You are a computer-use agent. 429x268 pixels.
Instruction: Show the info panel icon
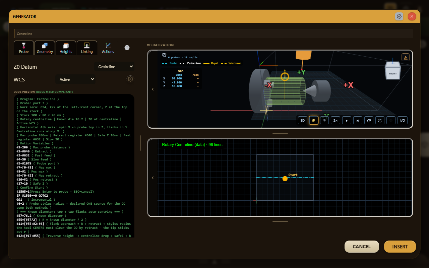[127, 48]
